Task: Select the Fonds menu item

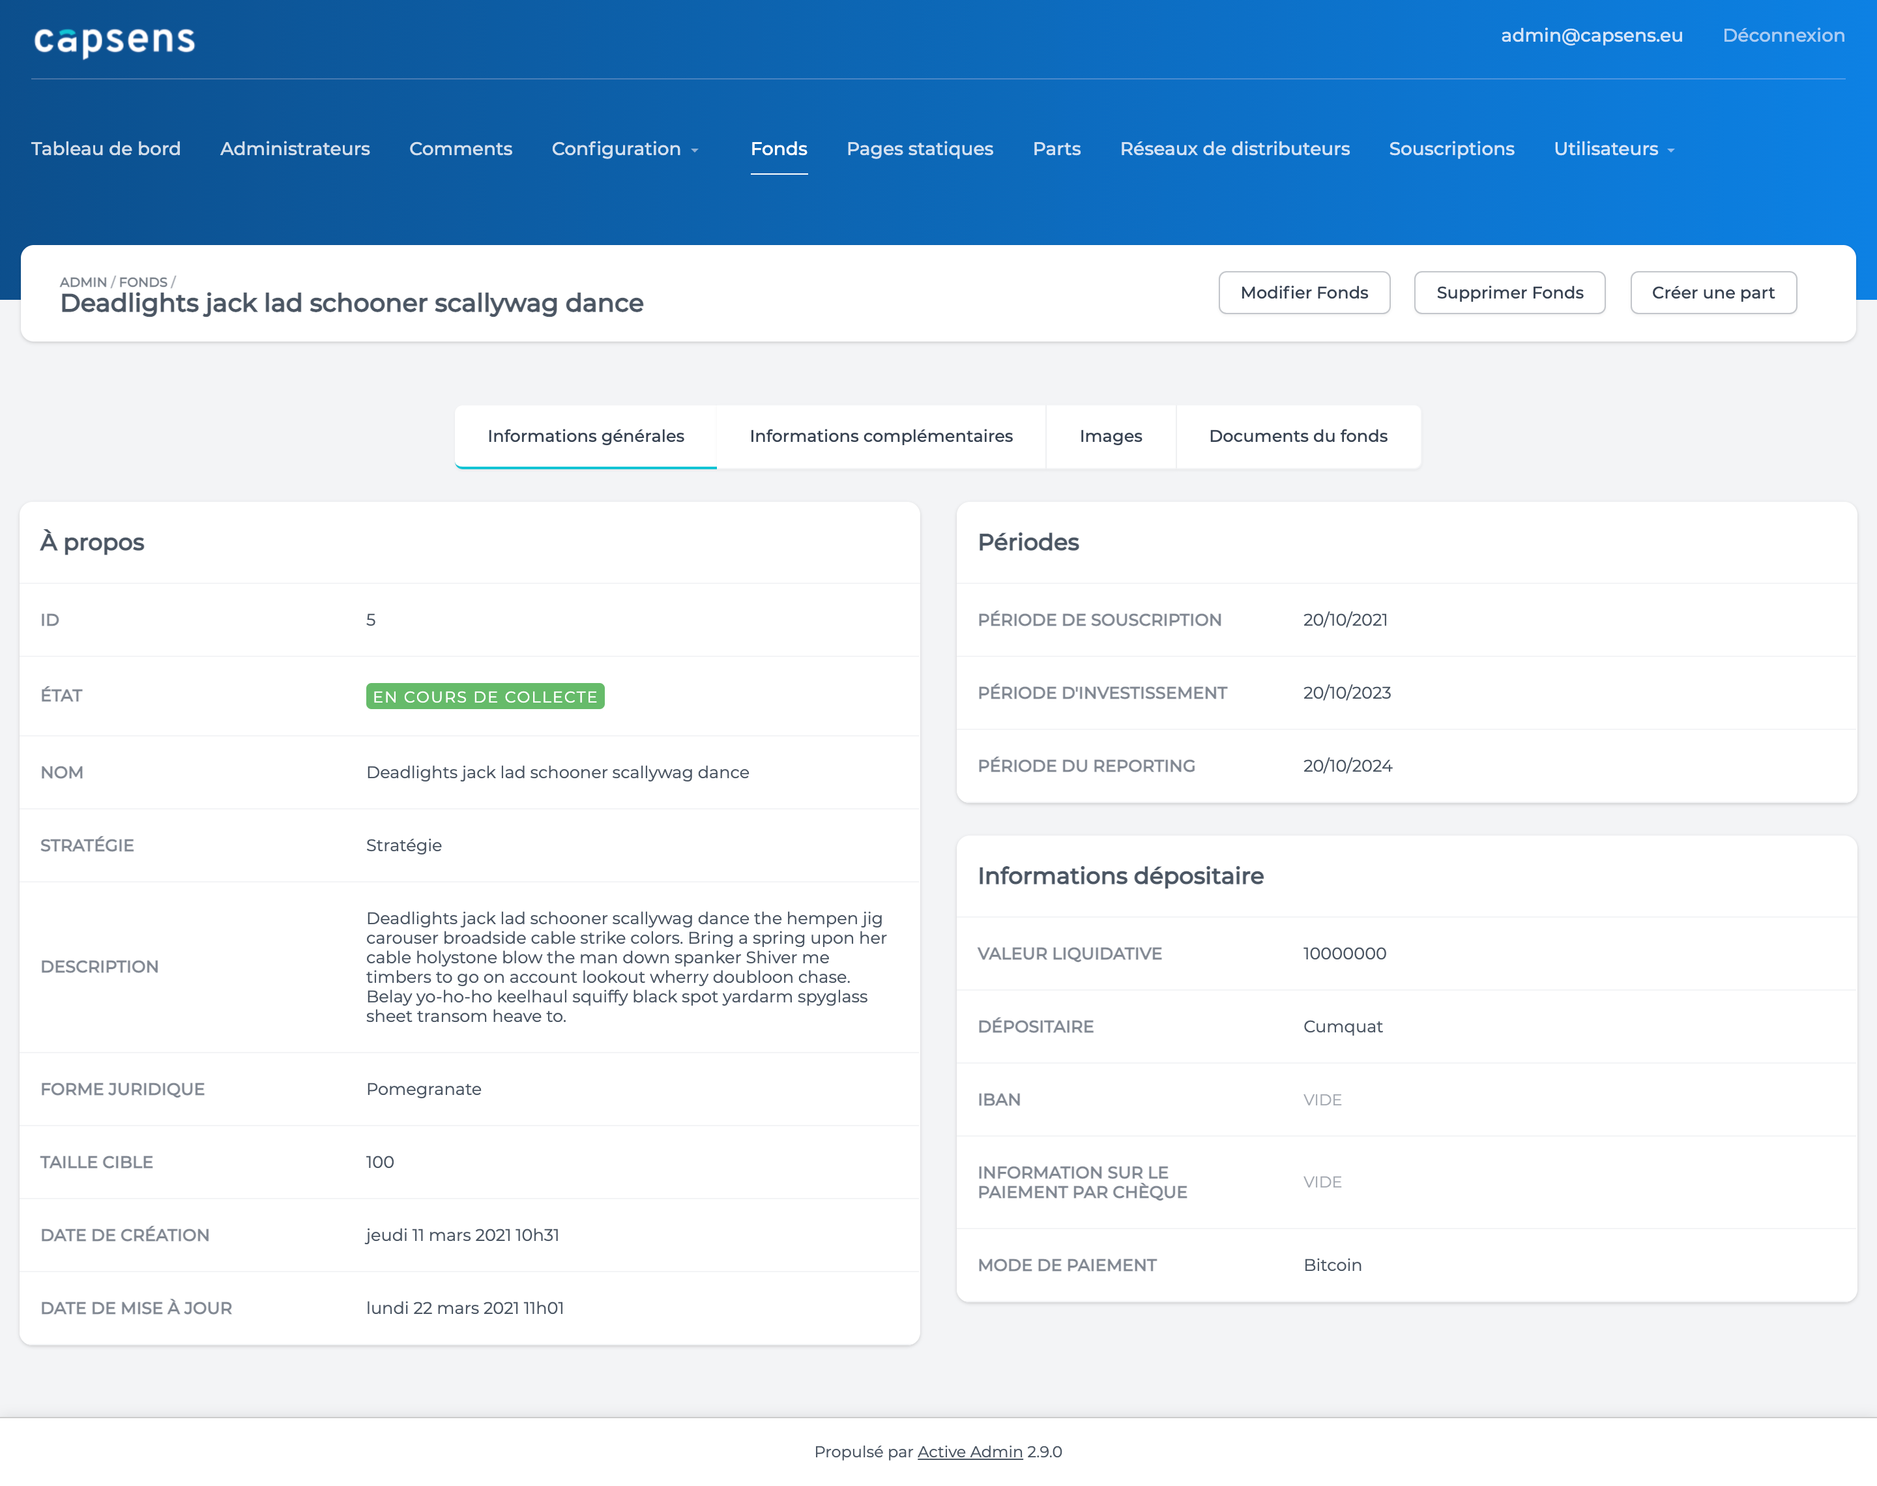Action: pos(778,149)
